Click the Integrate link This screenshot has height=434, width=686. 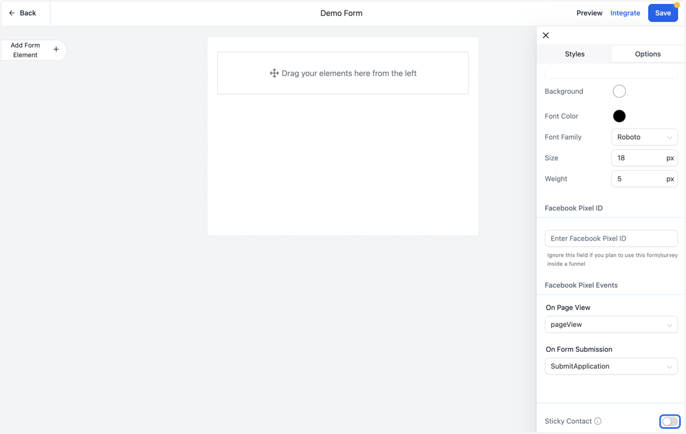coord(625,13)
